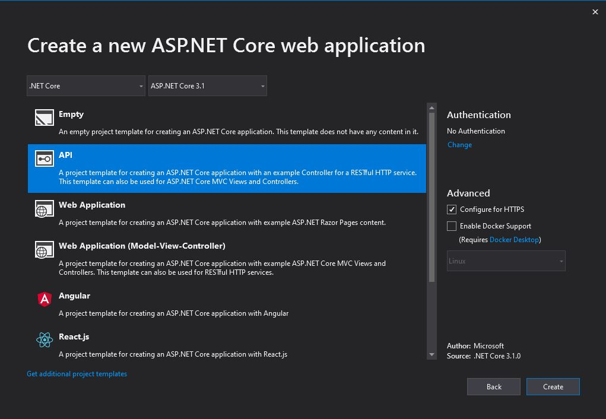
Task: Click the Back button
Action: [494, 386]
